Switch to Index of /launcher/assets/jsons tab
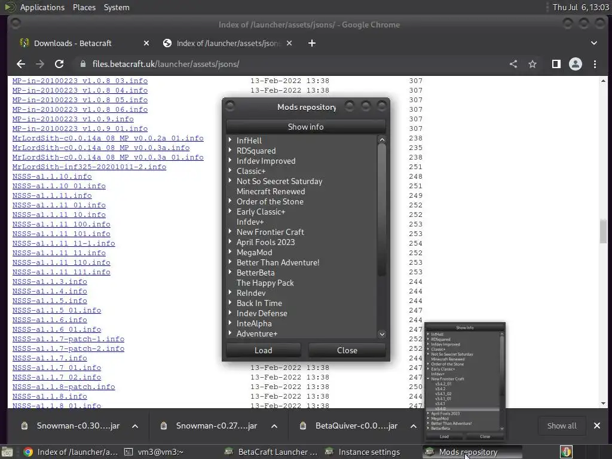Viewport: 612px width, 459px height. (x=228, y=43)
